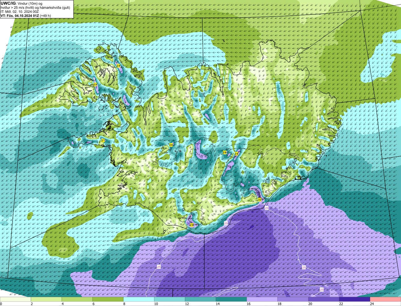Click the light lavender legend swatch between 16 and 18
The height and width of the screenshot is (306, 401).
pyautogui.click(x=262, y=299)
